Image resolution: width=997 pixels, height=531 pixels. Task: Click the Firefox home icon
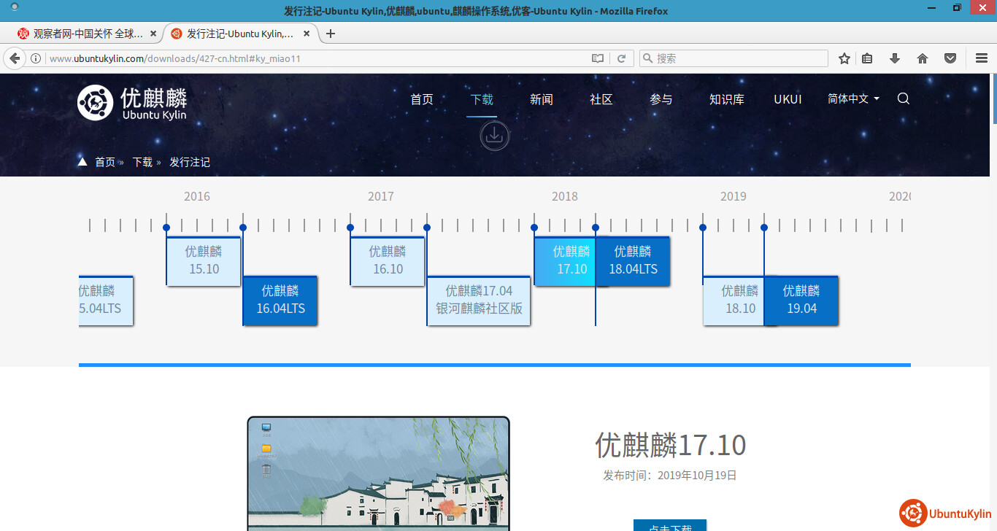tap(923, 58)
